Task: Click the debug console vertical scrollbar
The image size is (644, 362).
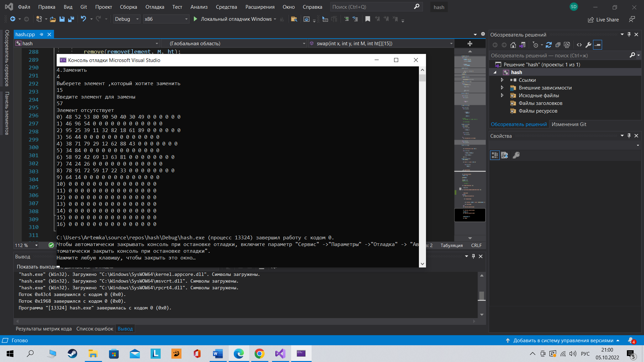Action: tap(422, 167)
